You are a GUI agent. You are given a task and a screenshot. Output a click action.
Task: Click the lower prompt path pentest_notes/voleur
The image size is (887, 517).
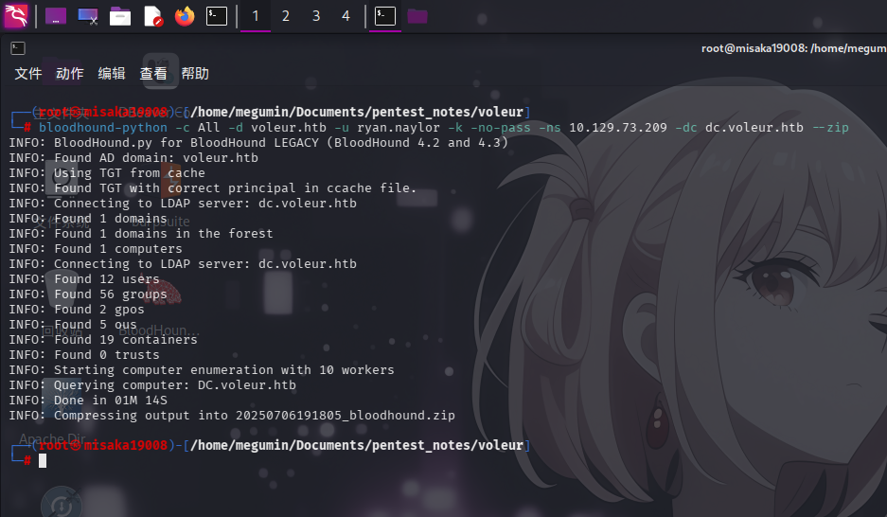coord(448,445)
